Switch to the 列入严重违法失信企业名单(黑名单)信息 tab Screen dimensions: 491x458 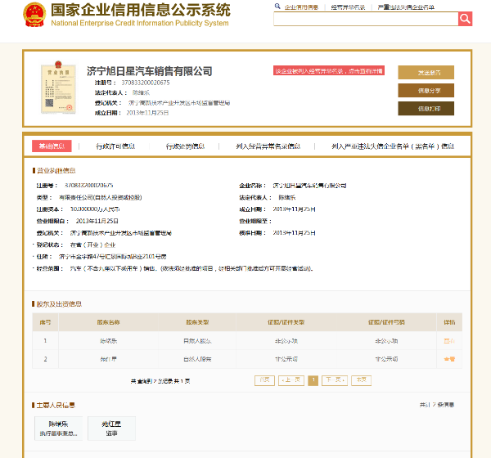[x=393, y=146]
